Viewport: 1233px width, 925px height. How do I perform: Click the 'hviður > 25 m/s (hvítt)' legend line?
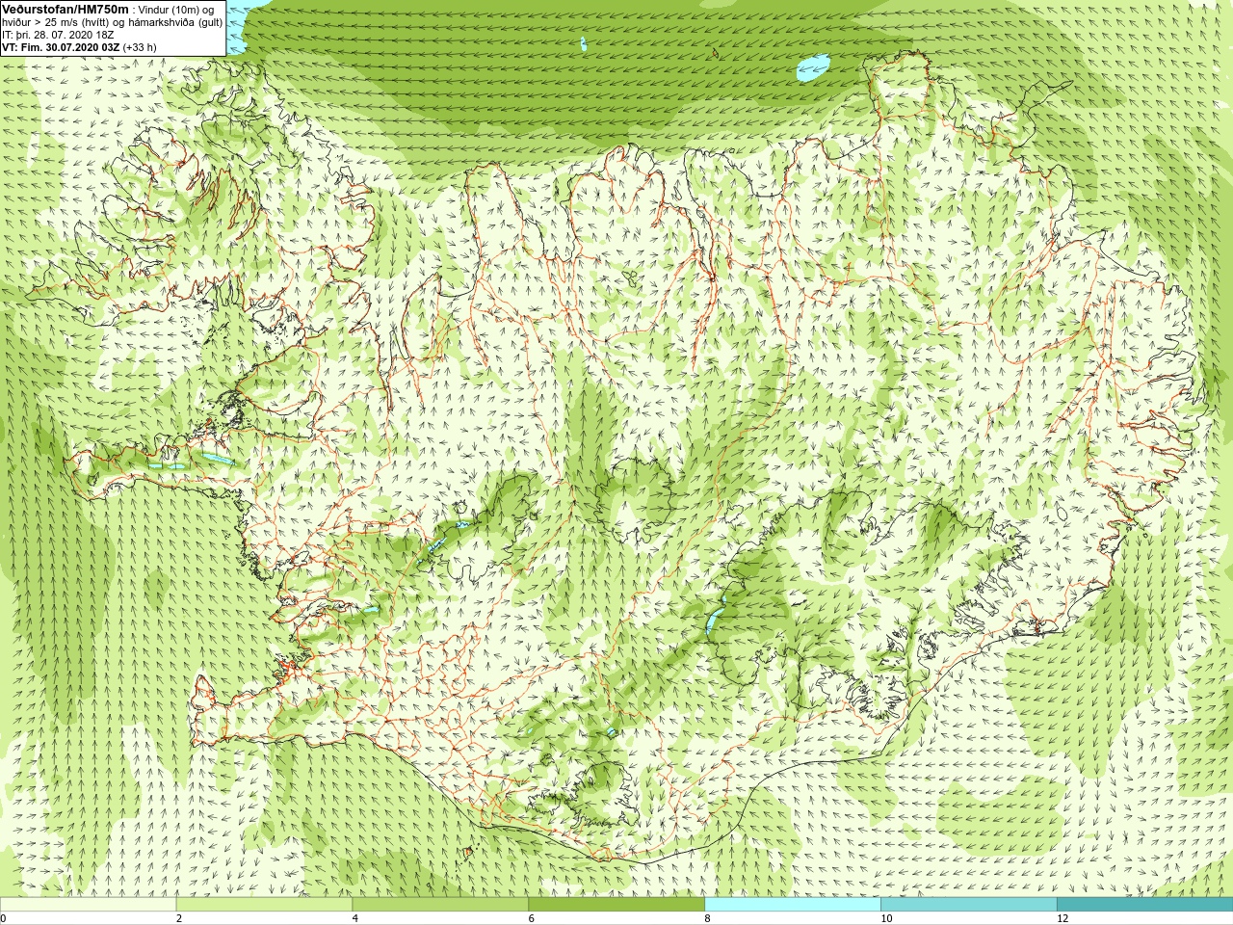click(112, 22)
